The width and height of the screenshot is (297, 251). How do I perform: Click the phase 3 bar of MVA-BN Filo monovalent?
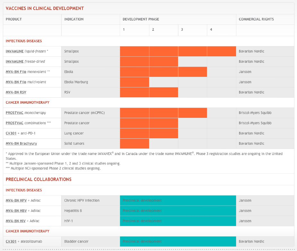pos(192,72)
